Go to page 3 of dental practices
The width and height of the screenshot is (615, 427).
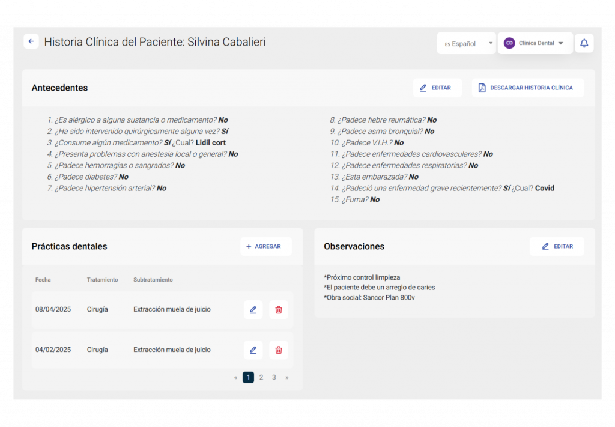[274, 377]
